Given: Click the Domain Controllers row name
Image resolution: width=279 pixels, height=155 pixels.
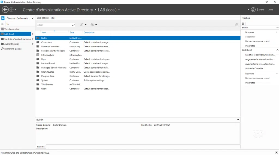Looking at the screenshot, I should click(50, 46).
